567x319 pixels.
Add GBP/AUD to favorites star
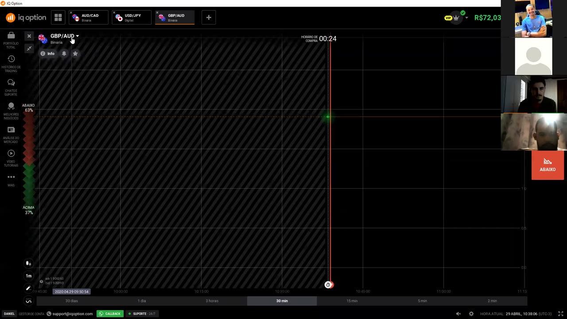(75, 54)
